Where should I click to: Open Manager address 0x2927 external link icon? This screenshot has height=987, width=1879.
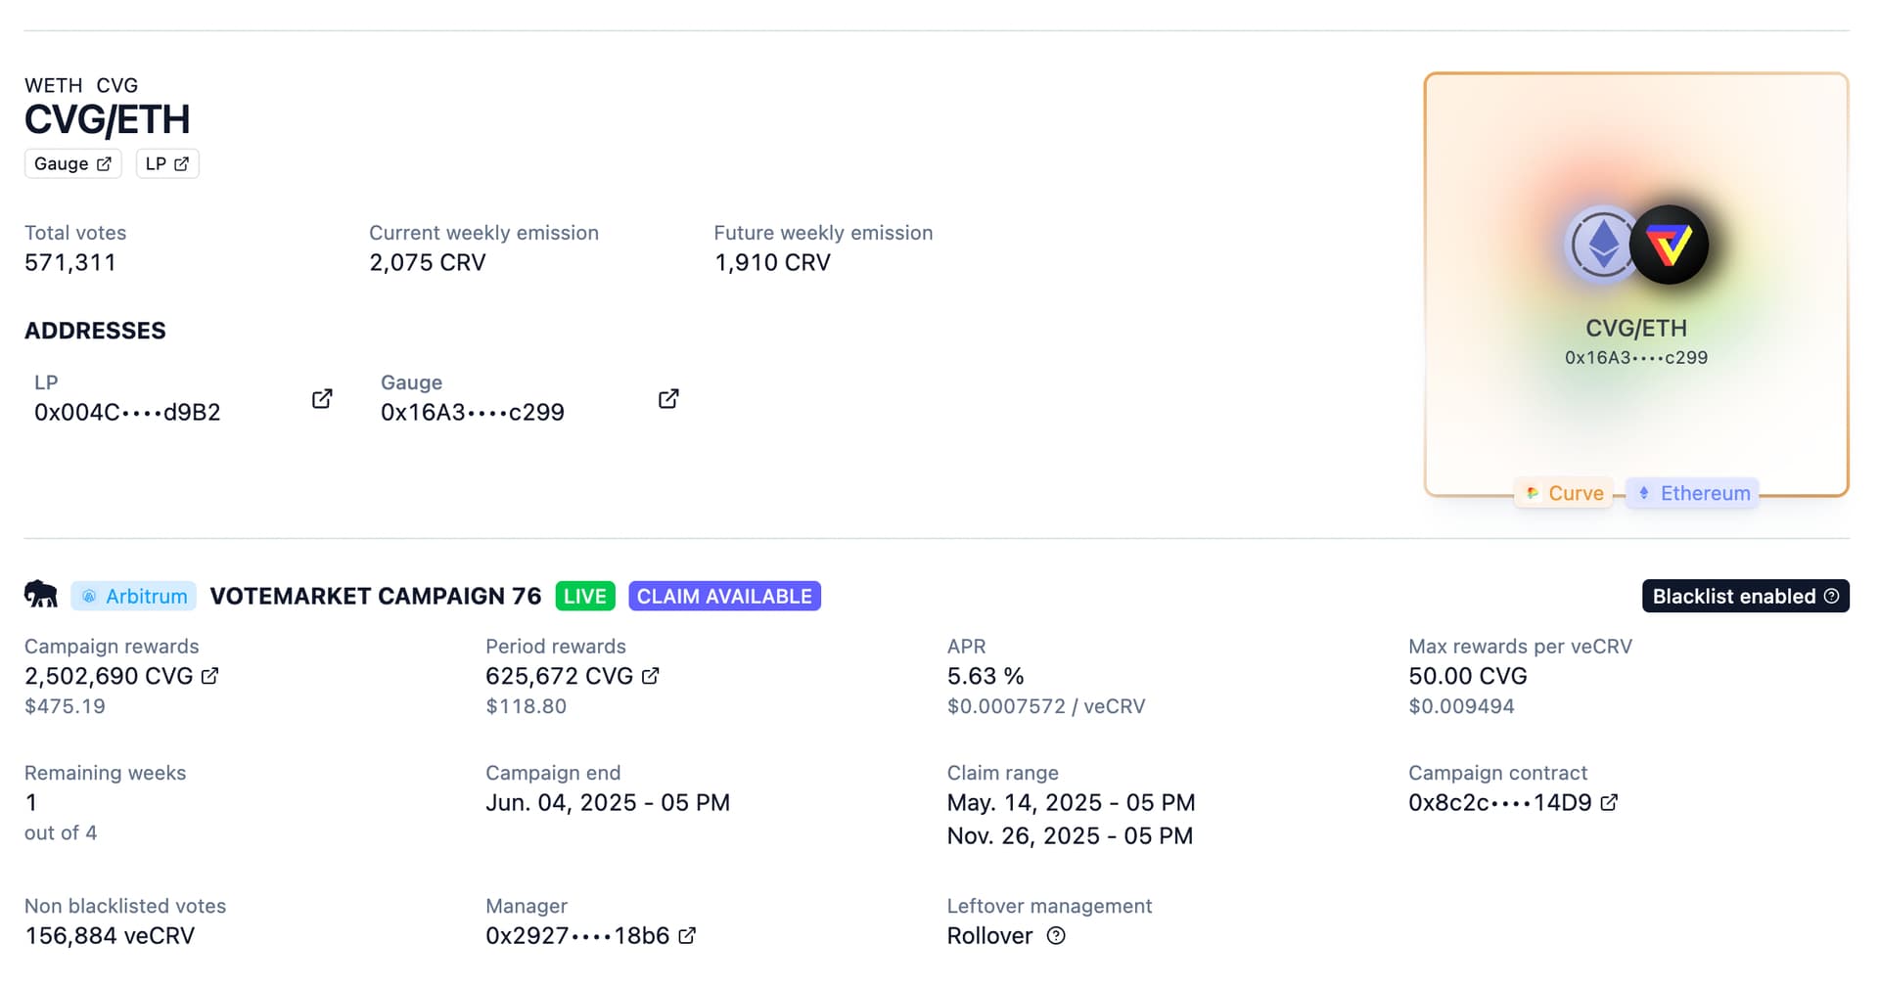[687, 935]
